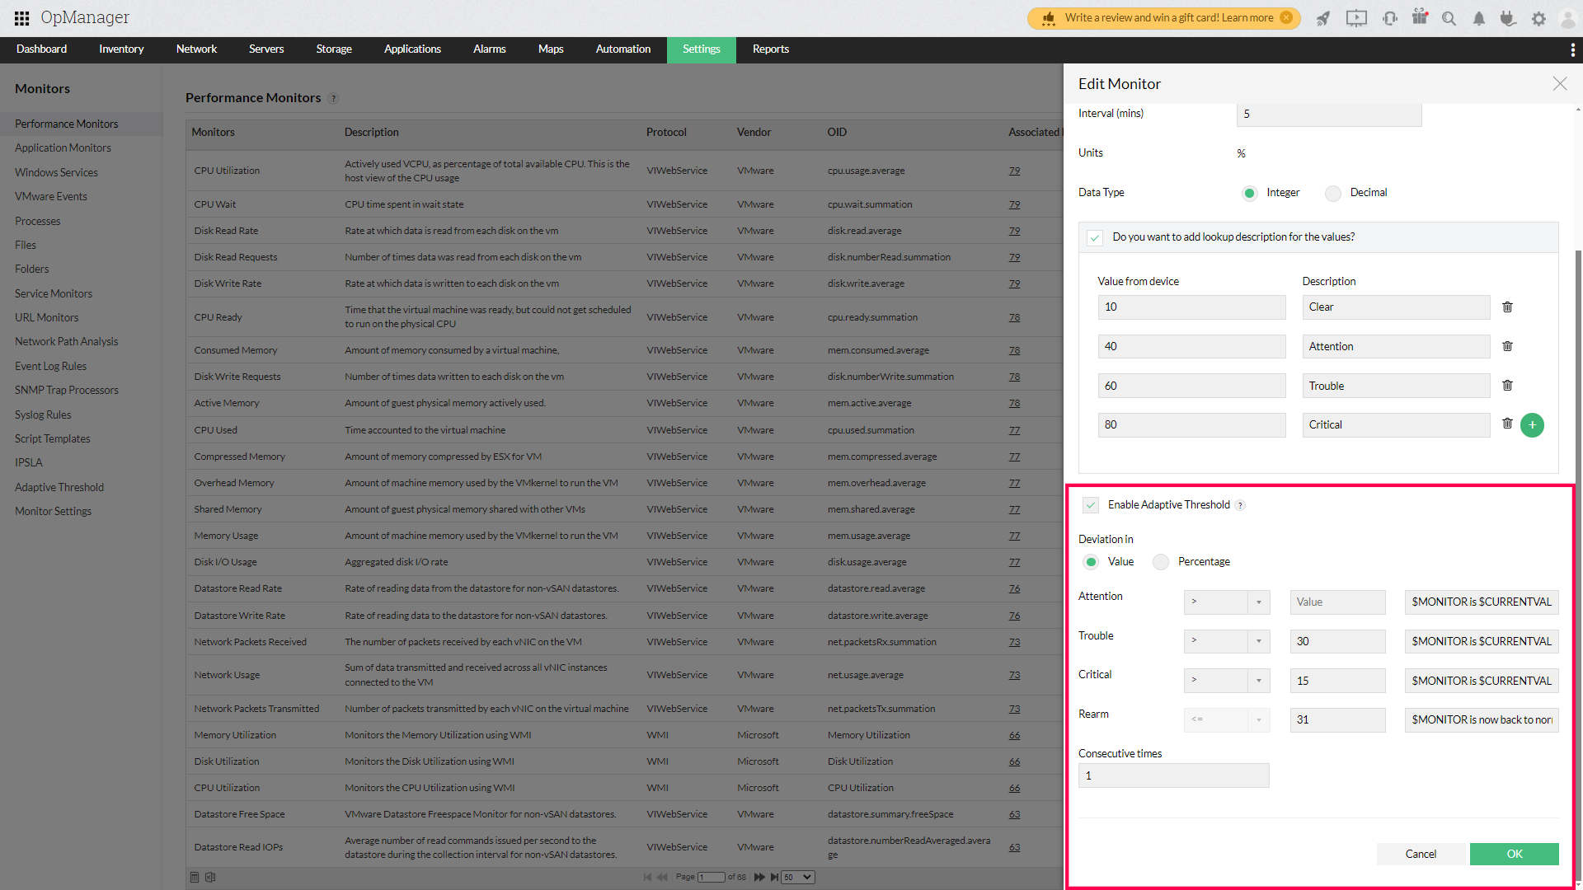
Task: Click the rocket get-started icon
Action: [x=1322, y=18]
